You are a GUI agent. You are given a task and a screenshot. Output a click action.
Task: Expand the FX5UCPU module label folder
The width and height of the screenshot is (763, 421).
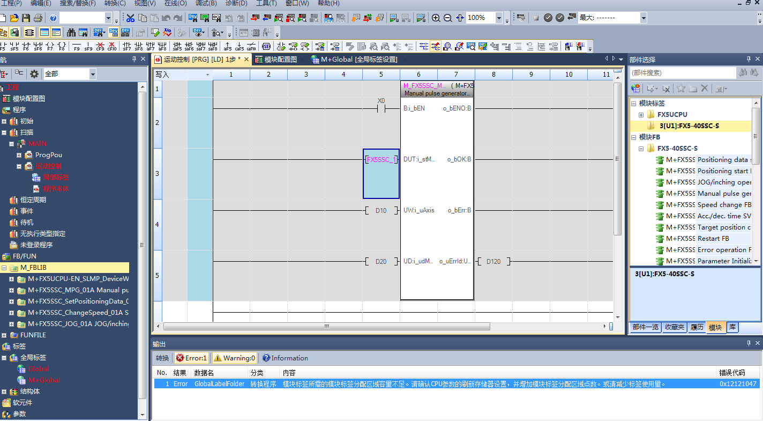641,115
